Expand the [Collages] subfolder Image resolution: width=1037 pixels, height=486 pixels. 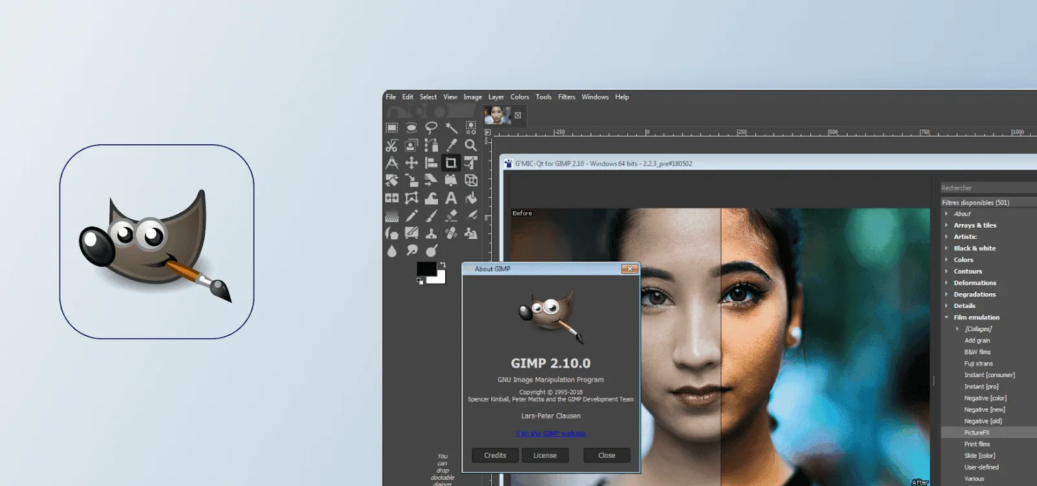pyautogui.click(x=957, y=329)
